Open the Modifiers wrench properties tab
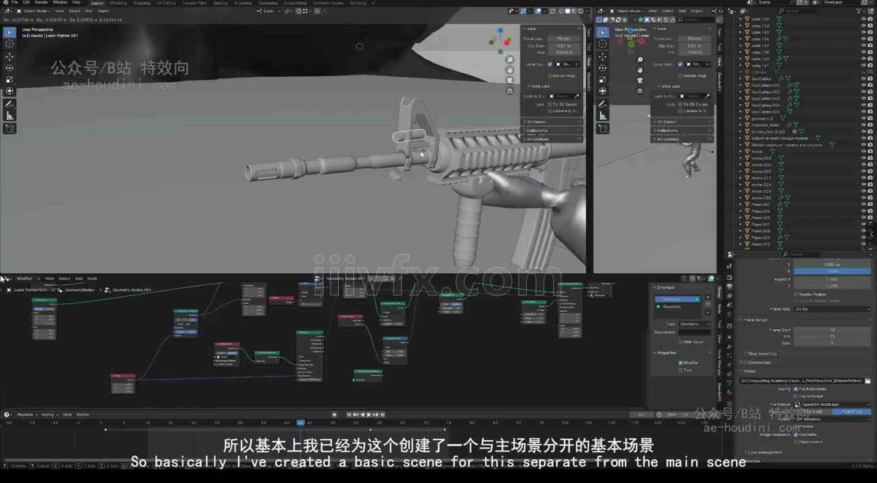The width and height of the screenshot is (877, 483). coord(729,346)
